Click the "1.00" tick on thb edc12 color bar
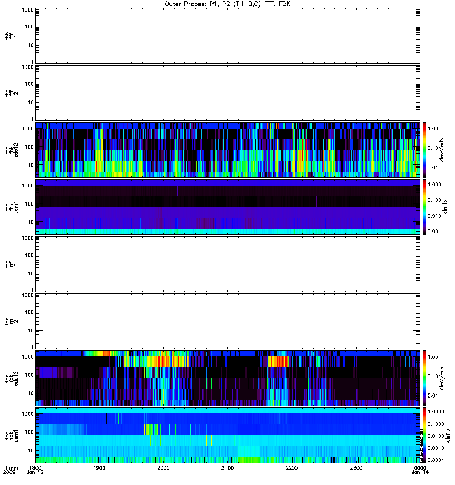 [433, 129]
